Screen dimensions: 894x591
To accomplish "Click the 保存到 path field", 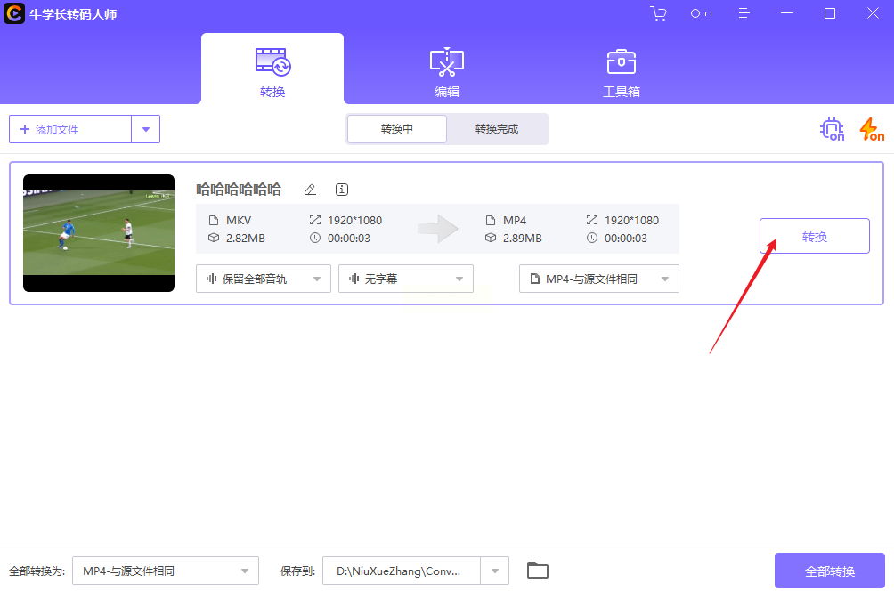I will (x=402, y=571).
